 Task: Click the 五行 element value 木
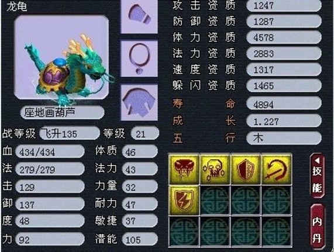point(284,138)
